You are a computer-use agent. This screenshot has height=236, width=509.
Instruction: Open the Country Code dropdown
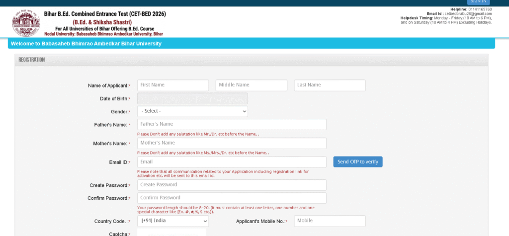tap(172, 221)
